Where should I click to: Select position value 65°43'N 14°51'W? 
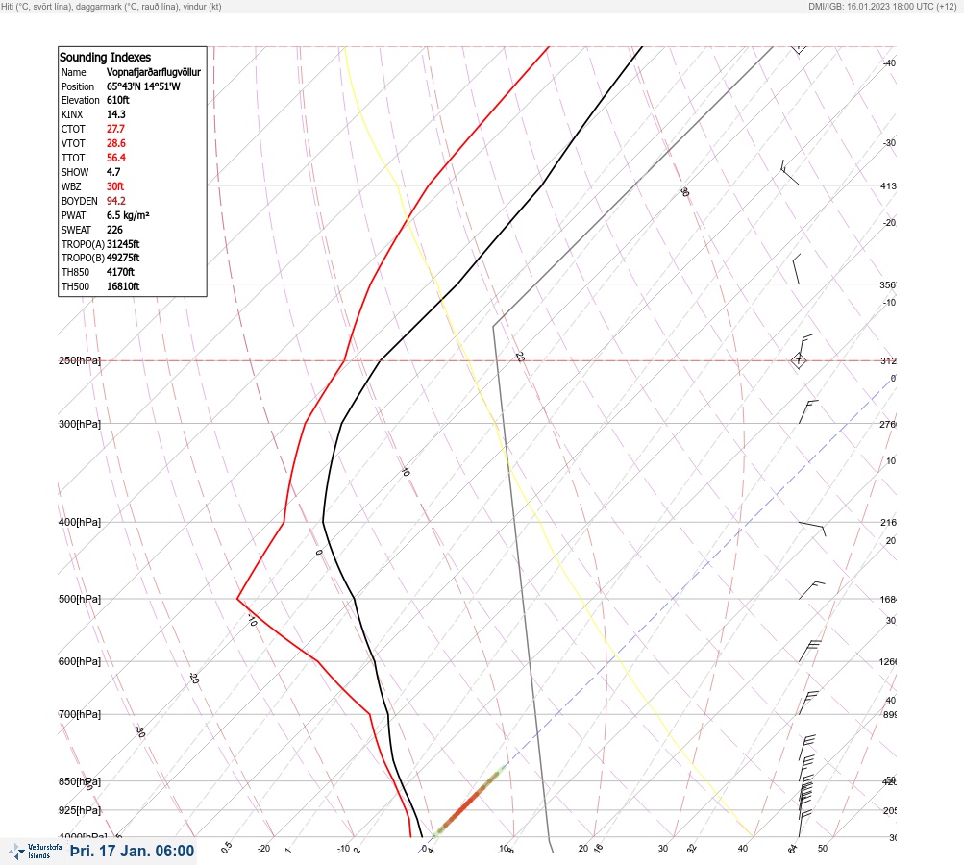coord(143,86)
